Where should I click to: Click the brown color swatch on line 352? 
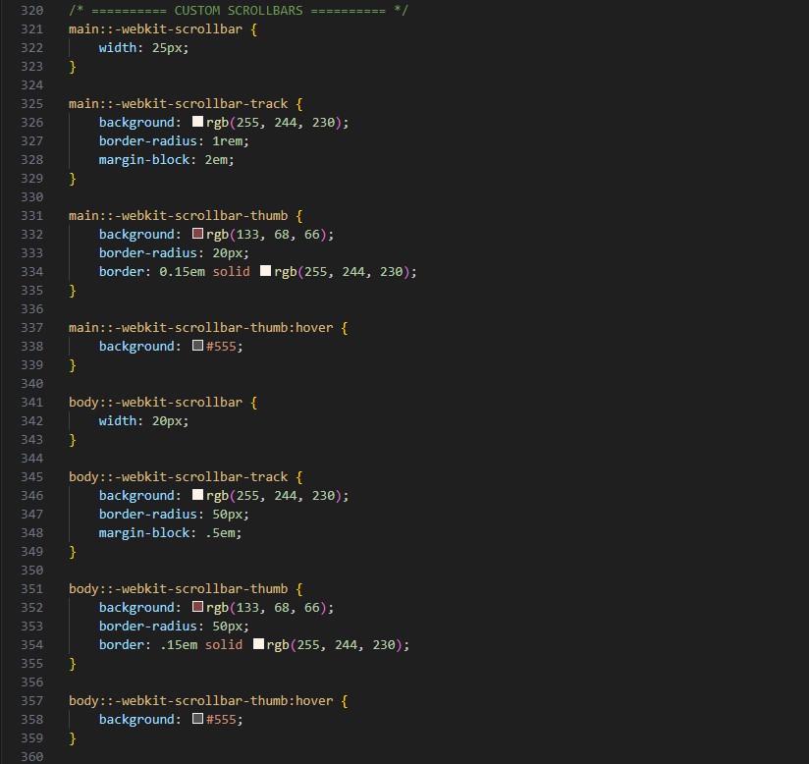click(x=197, y=607)
